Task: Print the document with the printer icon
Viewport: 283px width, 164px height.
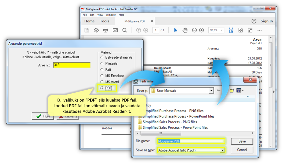Action: coord(106,30)
